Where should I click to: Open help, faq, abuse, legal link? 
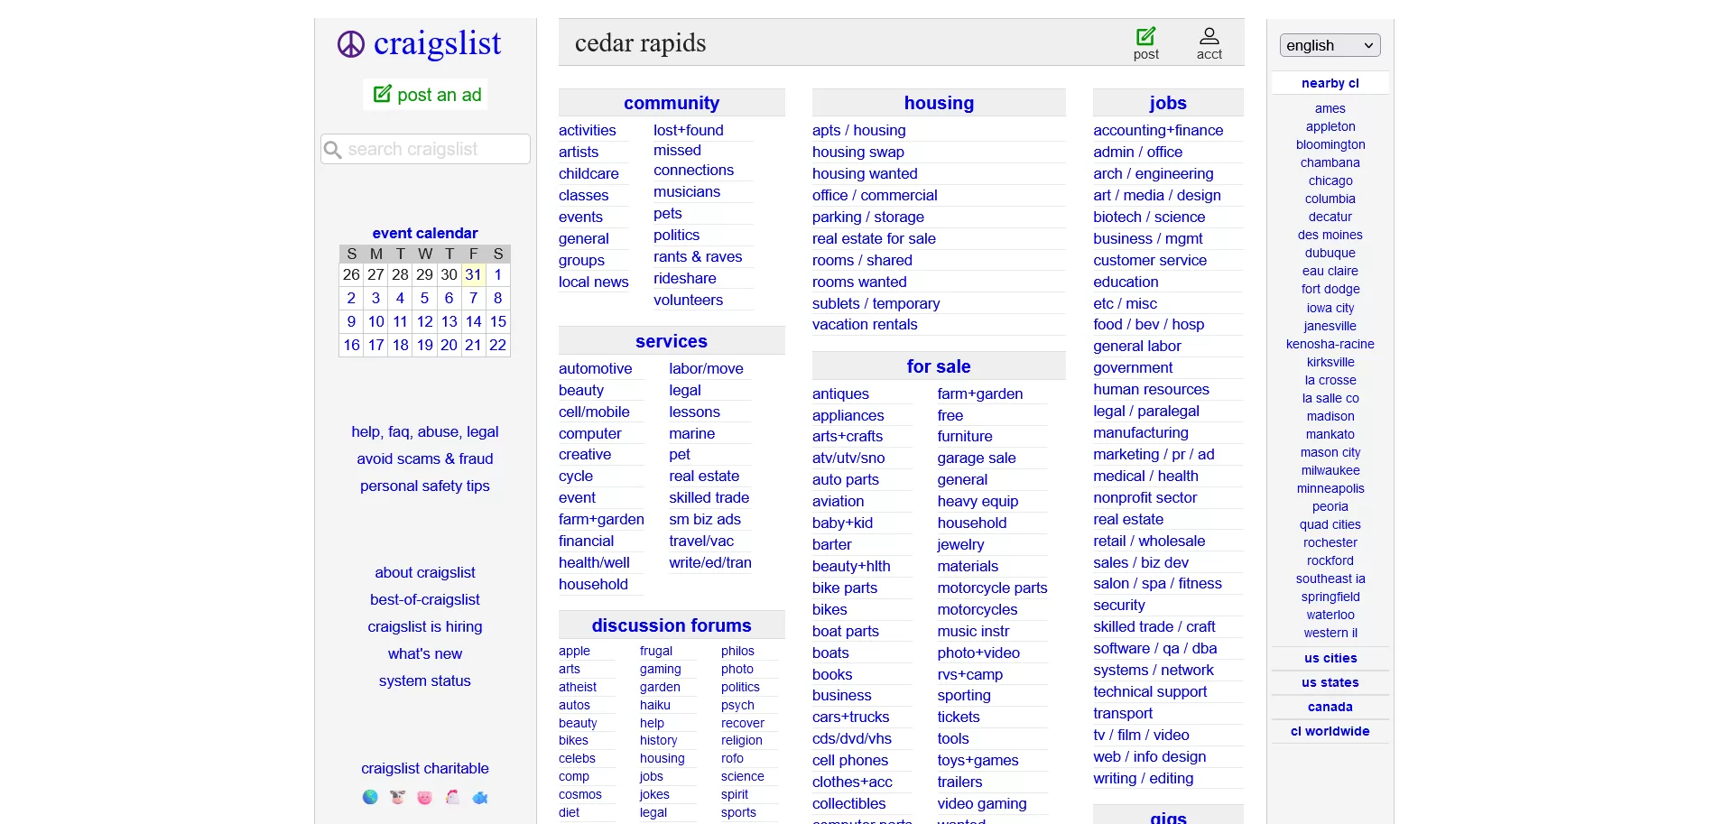tap(425, 431)
